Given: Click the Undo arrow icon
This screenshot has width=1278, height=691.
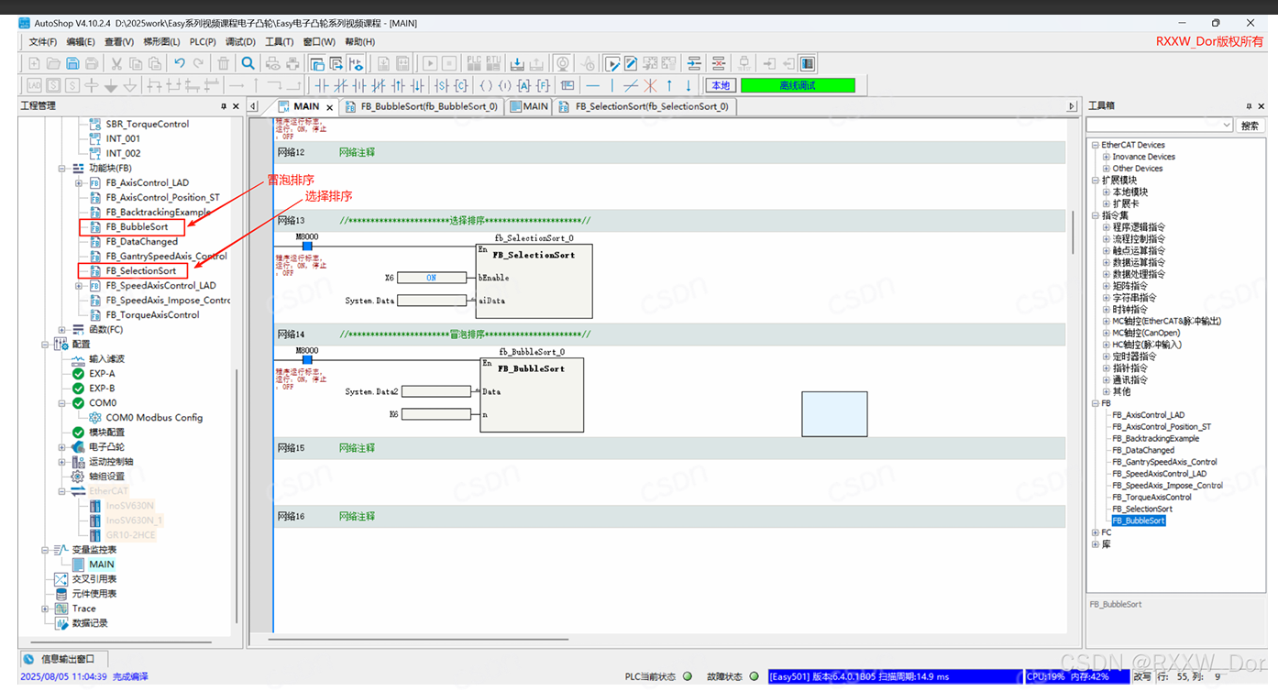Looking at the screenshot, I should [179, 63].
